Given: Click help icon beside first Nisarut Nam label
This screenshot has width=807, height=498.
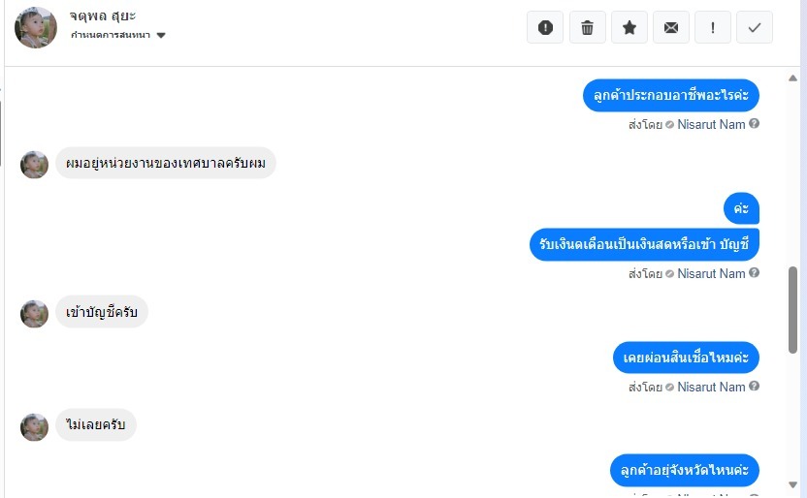Looking at the screenshot, I should (x=754, y=124).
